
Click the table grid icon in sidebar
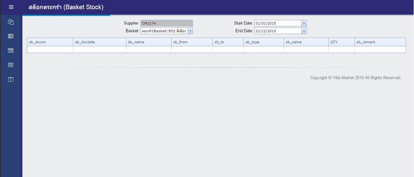pos(11,65)
